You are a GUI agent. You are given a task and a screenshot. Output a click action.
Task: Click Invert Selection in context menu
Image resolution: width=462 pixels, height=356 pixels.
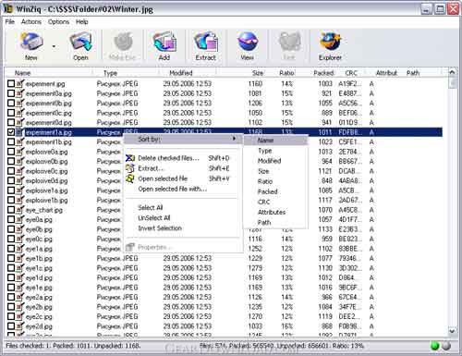(x=160, y=228)
